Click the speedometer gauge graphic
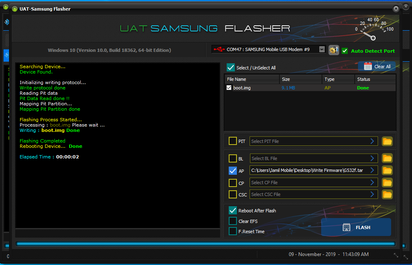This screenshot has width=412, height=265. (374, 29)
